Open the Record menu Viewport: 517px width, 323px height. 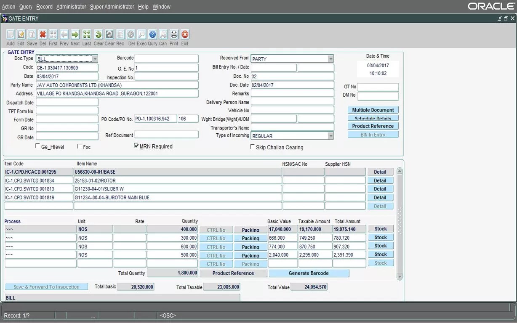tap(44, 7)
